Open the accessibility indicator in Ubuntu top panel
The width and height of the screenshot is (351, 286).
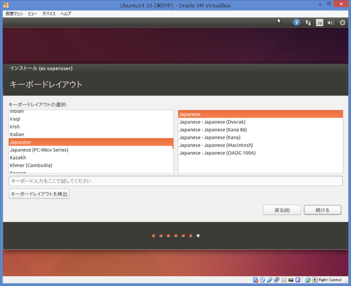click(x=297, y=22)
